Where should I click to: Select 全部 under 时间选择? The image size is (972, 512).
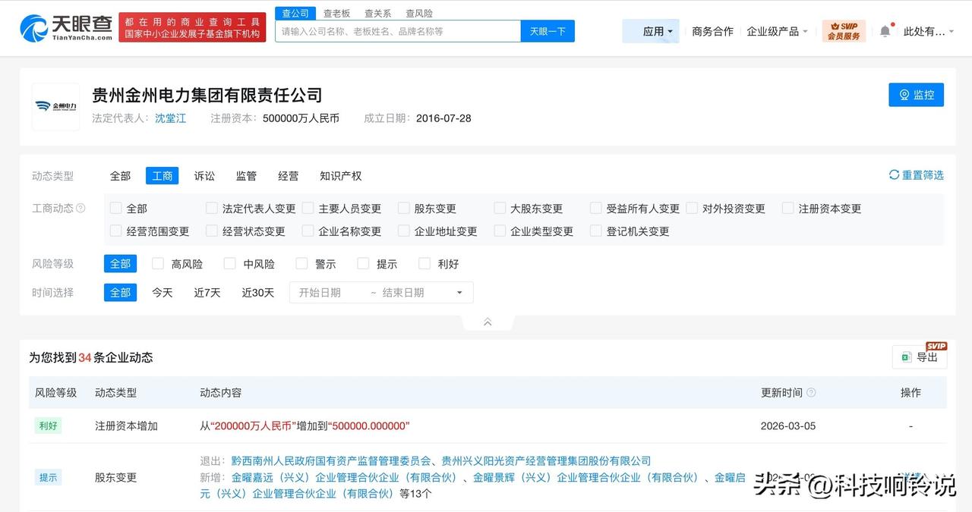(120, 293)
